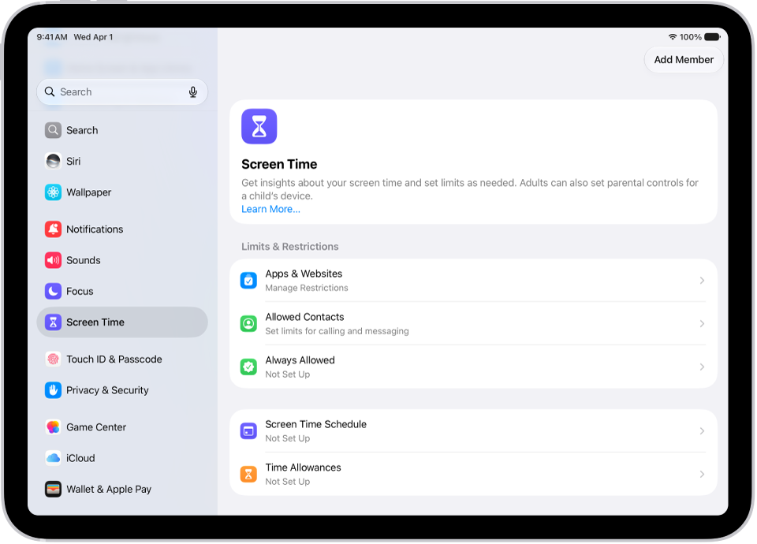This screenshot has height=544, width=757.
Task: Tap the magnifier icon in search field
Action: [50, 91]
